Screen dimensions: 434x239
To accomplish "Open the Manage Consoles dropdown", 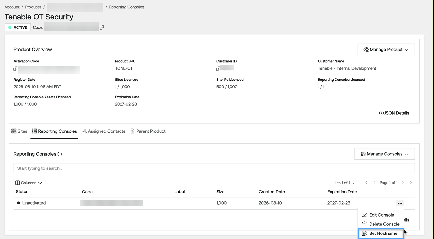I will click(x=385, y=154).
